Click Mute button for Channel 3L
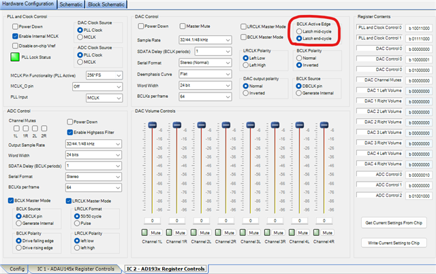This screenshot has height=274, width=436. (x=253, y=233)
